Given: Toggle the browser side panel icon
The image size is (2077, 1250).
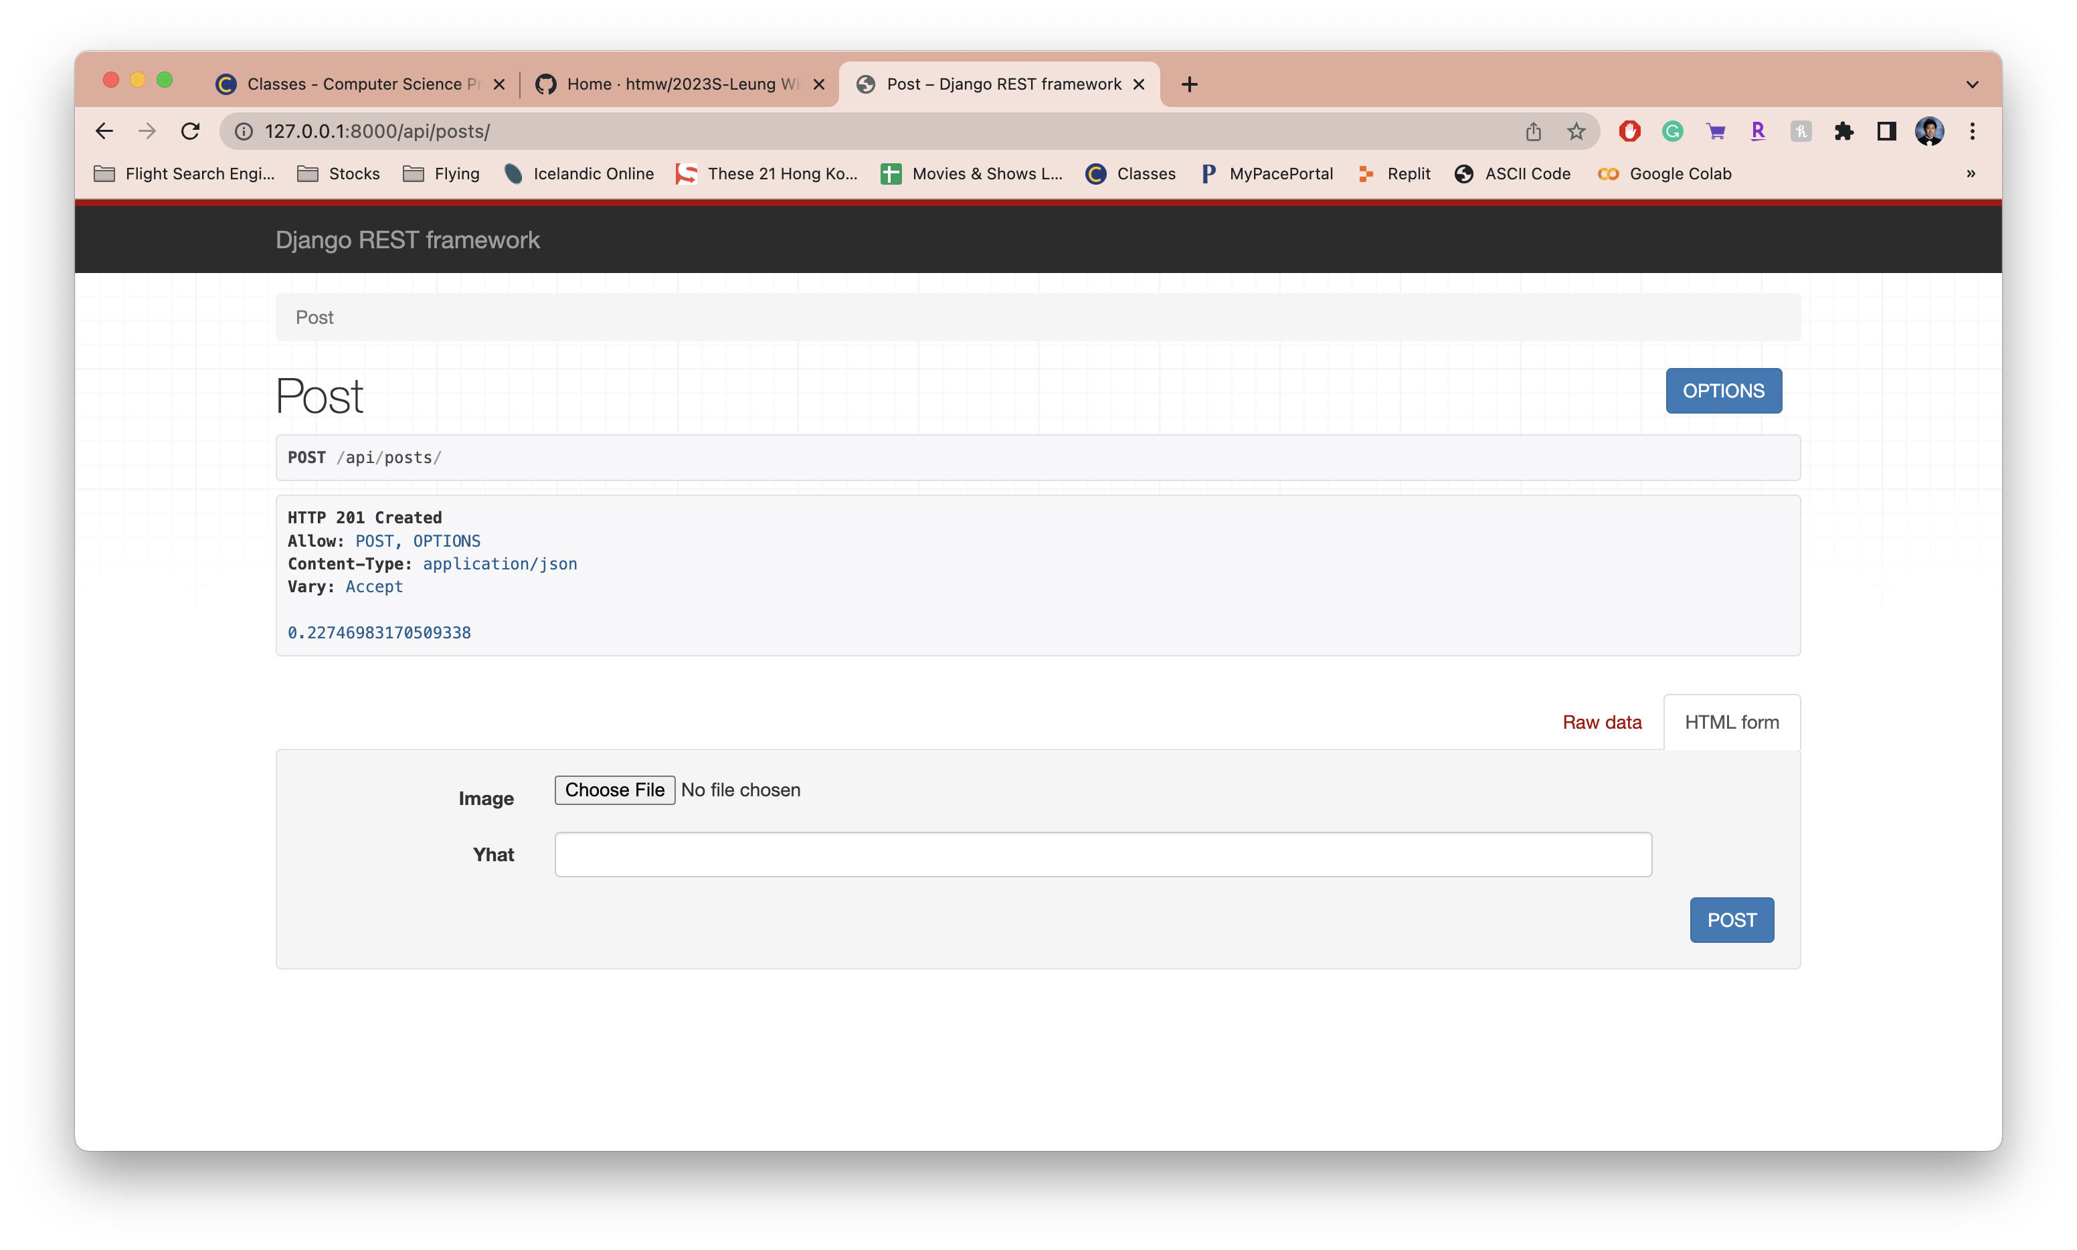Looking at the screenshot, I should [x=1887, y=131].
